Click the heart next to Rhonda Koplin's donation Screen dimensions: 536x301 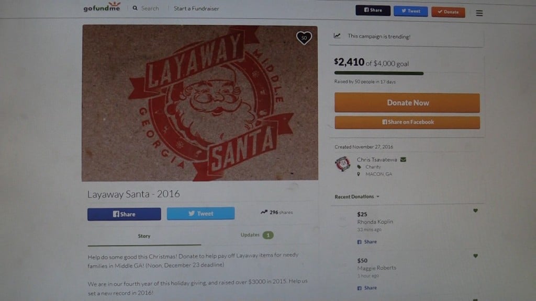[475, 211]
